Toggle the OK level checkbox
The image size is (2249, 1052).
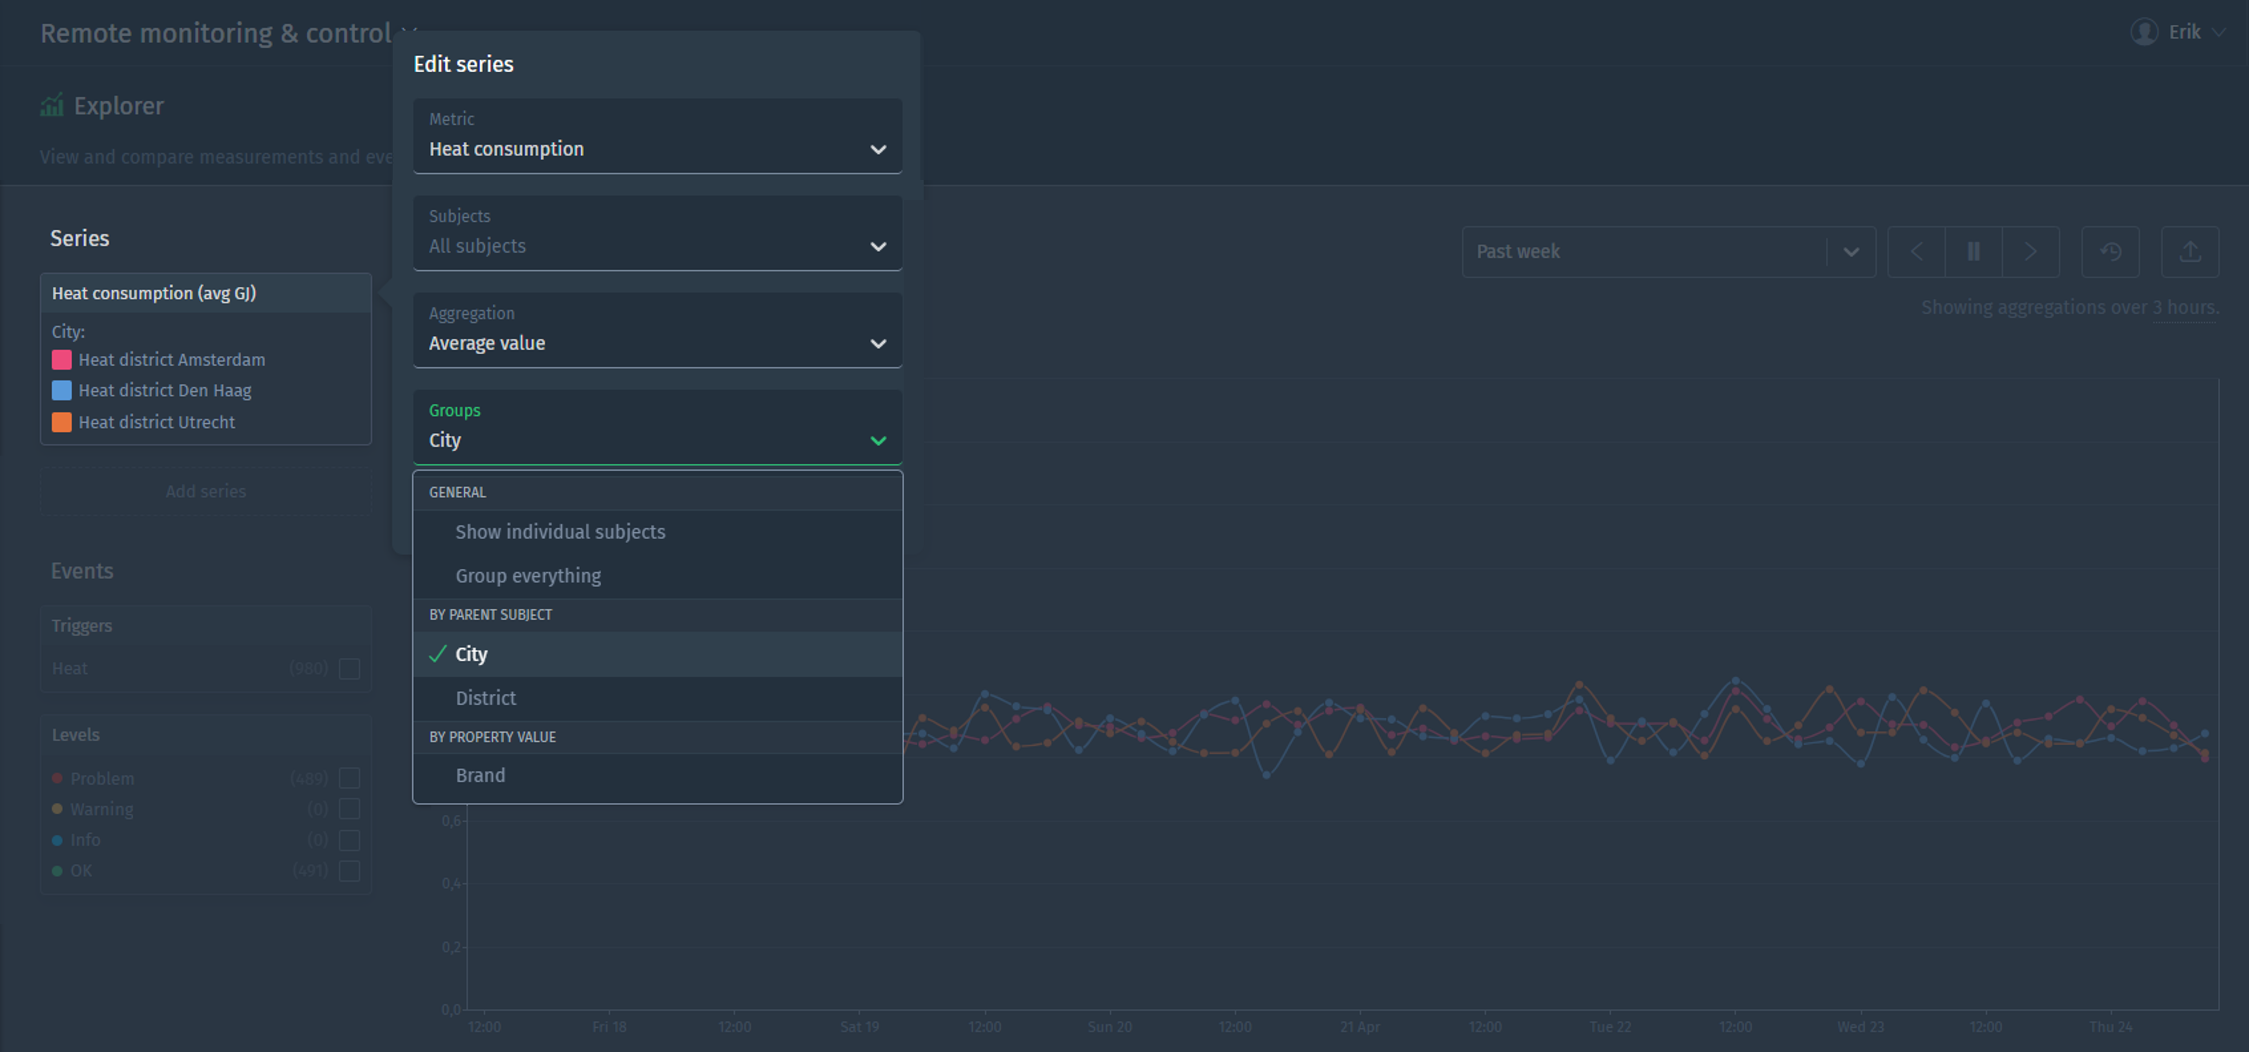[349, 870]
